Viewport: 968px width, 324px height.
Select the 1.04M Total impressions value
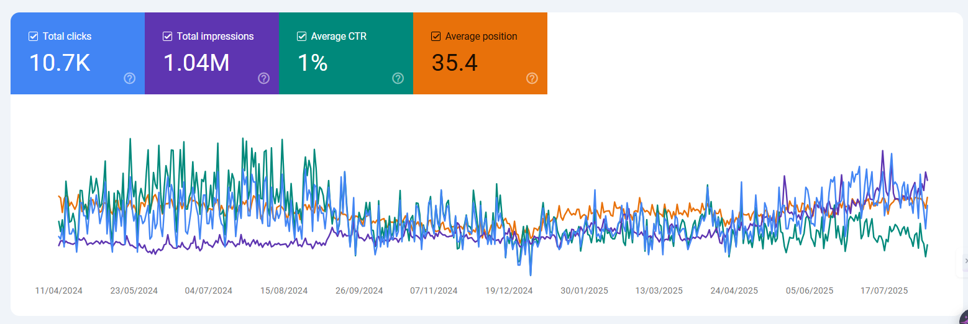[196, 63]
